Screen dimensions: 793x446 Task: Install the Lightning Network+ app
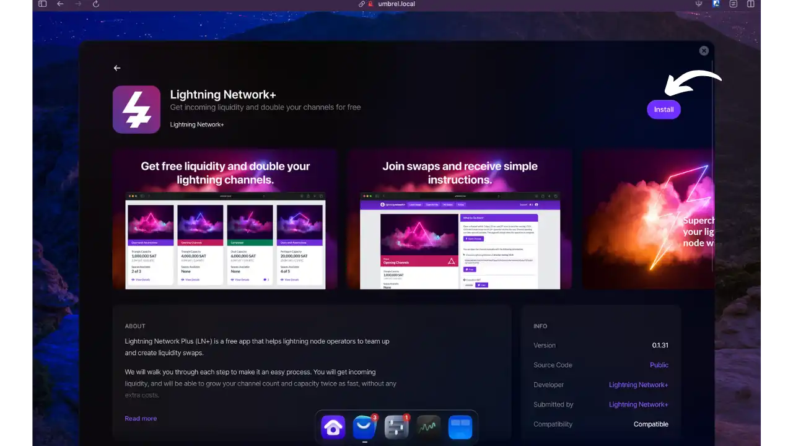coord(664,109)
